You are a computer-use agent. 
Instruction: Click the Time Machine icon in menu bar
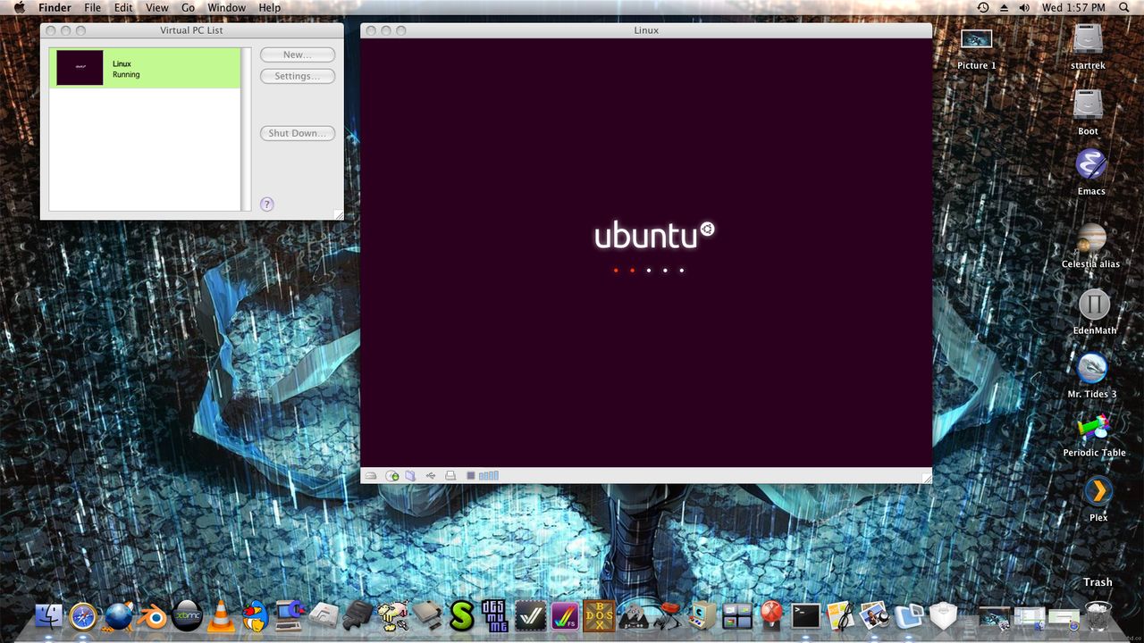pos(983,7)
